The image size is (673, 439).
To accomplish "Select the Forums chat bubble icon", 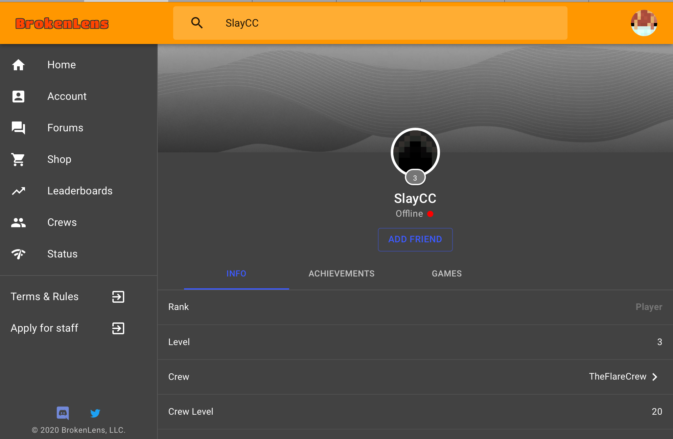I will coord(18,128).
